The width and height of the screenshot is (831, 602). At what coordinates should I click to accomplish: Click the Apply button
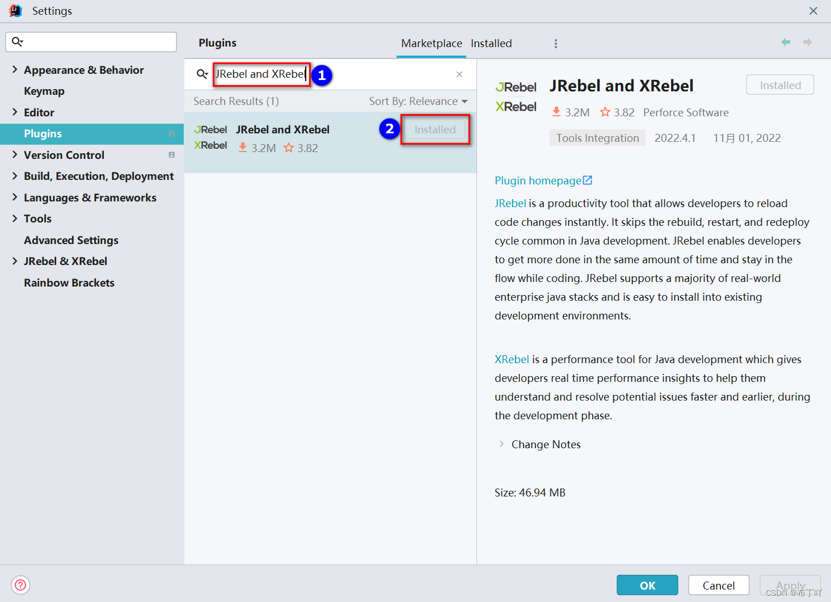(790, 585)
